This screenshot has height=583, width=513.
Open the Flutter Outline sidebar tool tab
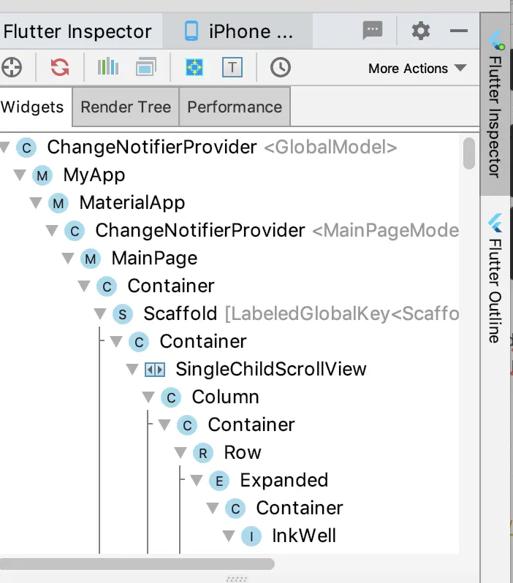495,278
